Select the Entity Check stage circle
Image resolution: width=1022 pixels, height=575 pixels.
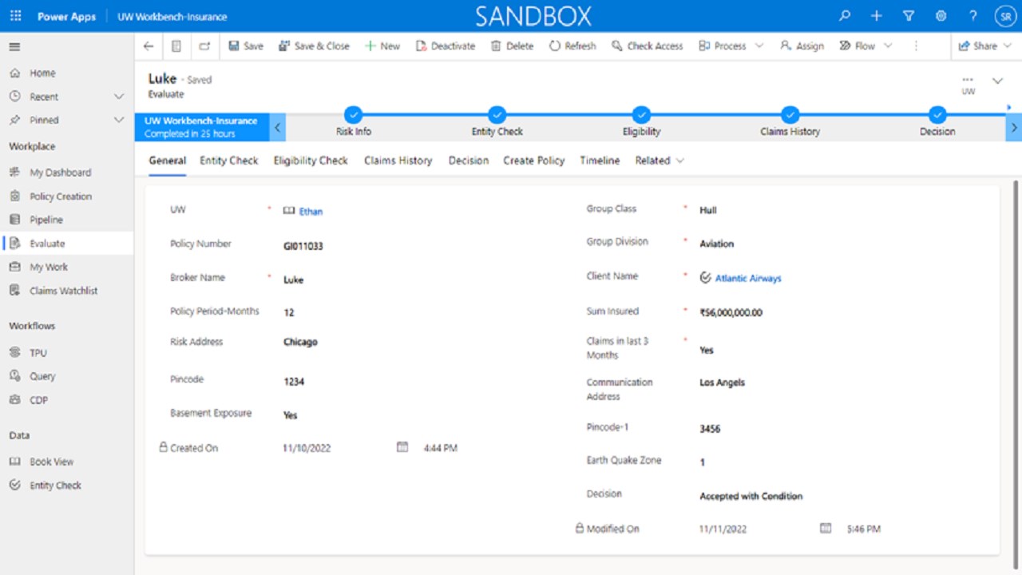[x=497, y=115]
